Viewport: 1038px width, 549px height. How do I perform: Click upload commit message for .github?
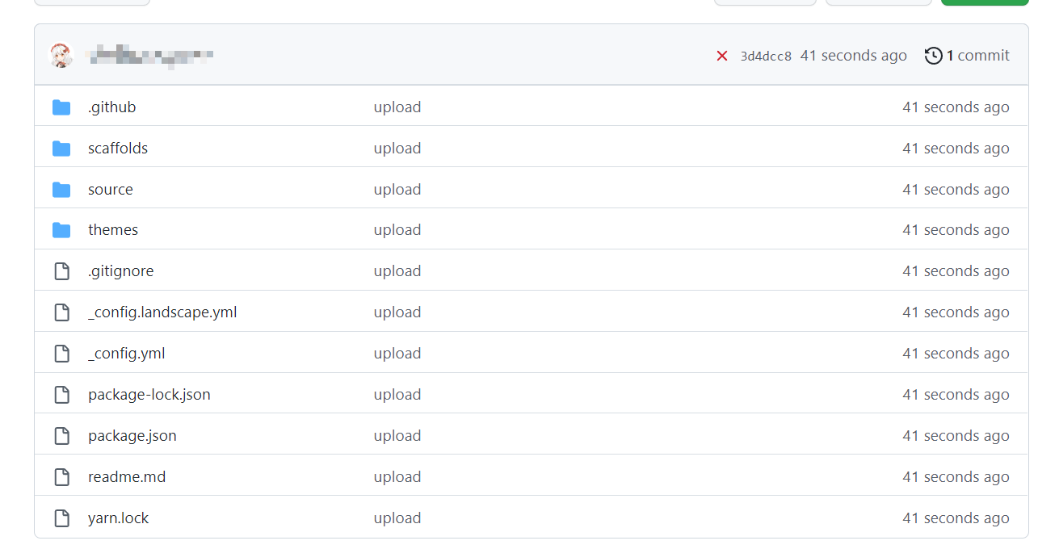pyautogui.click(x=397, y=107)
